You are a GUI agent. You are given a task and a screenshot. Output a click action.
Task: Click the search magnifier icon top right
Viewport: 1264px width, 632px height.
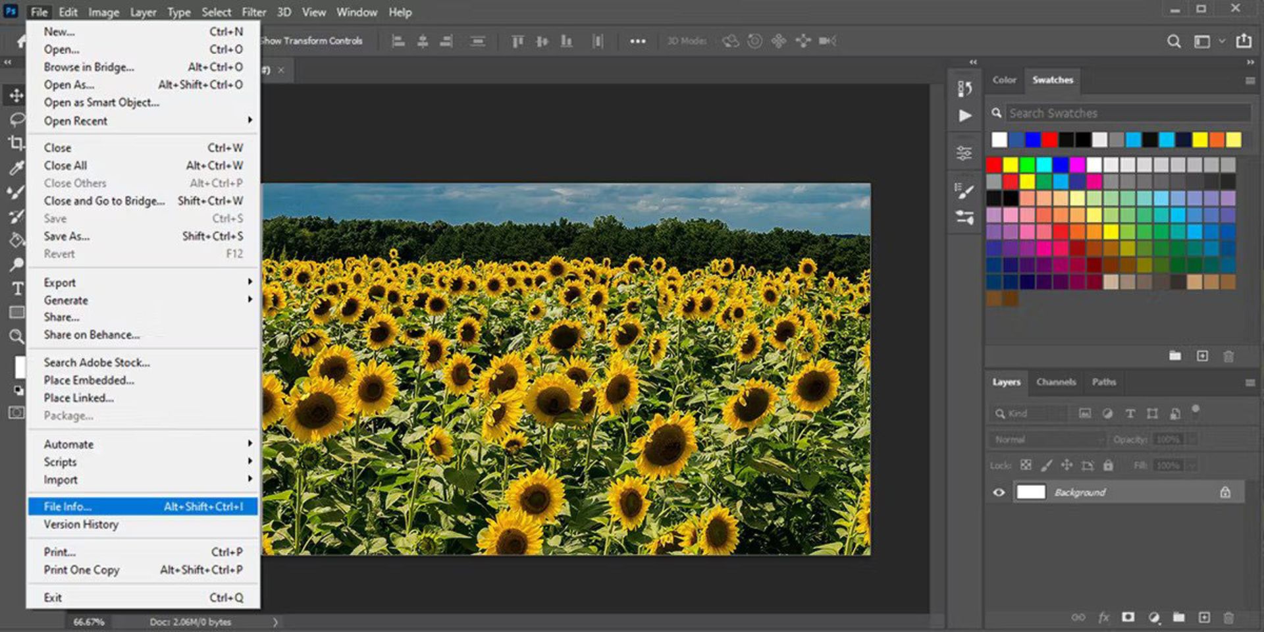[1173, 41]
